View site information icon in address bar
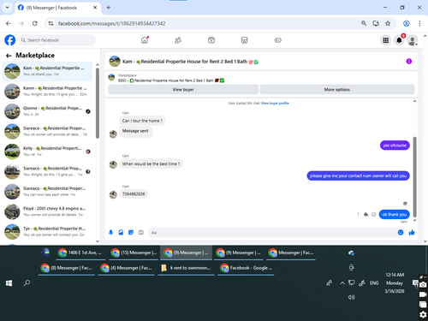Screen dimensions: 428x321 point(51,23)
